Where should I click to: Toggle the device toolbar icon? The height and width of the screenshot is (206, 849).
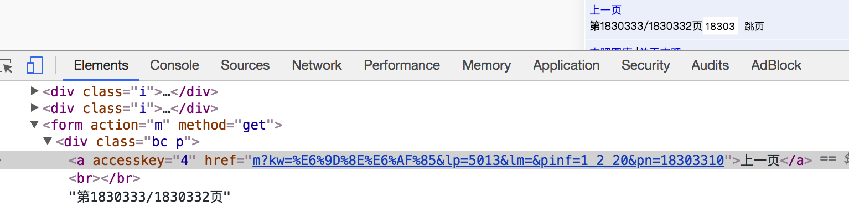35,65
